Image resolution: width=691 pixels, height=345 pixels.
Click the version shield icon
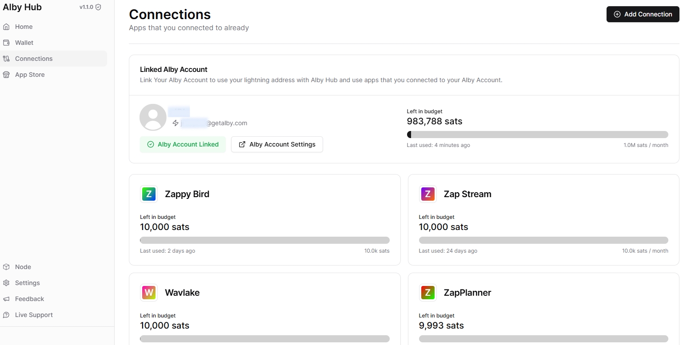pyautogui.click(x=98, y=7)
